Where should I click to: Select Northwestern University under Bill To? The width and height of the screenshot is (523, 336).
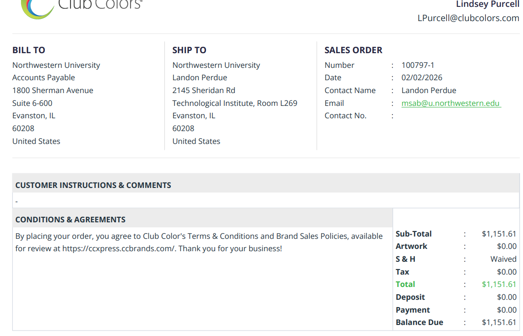pyautogui.click(x=56, y=65)
